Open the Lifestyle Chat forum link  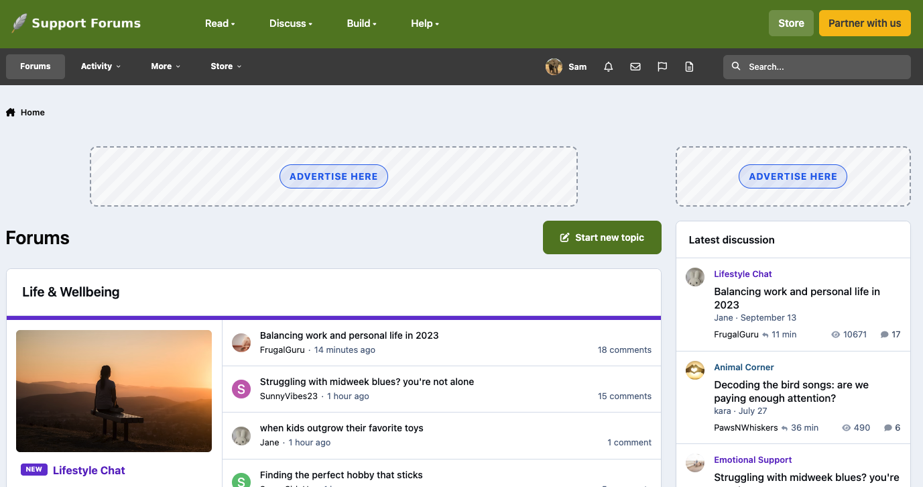coord(89,470)
